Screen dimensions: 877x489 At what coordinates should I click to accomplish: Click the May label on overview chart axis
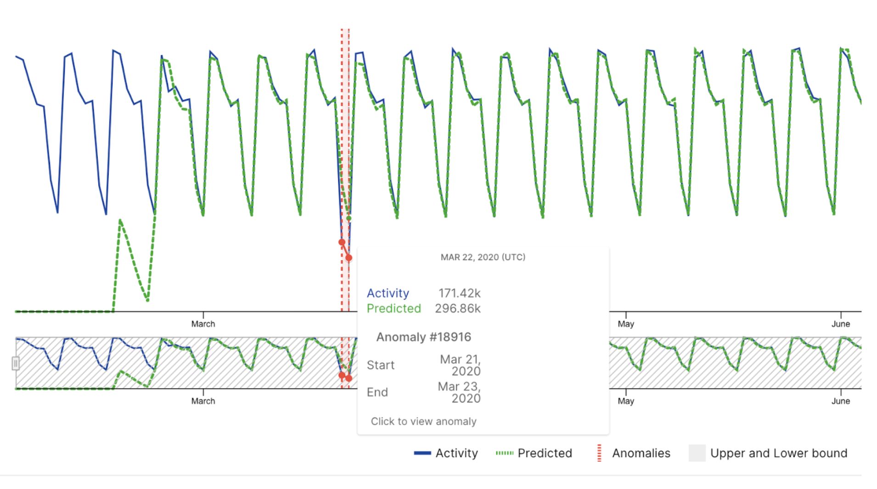(626, 401)
